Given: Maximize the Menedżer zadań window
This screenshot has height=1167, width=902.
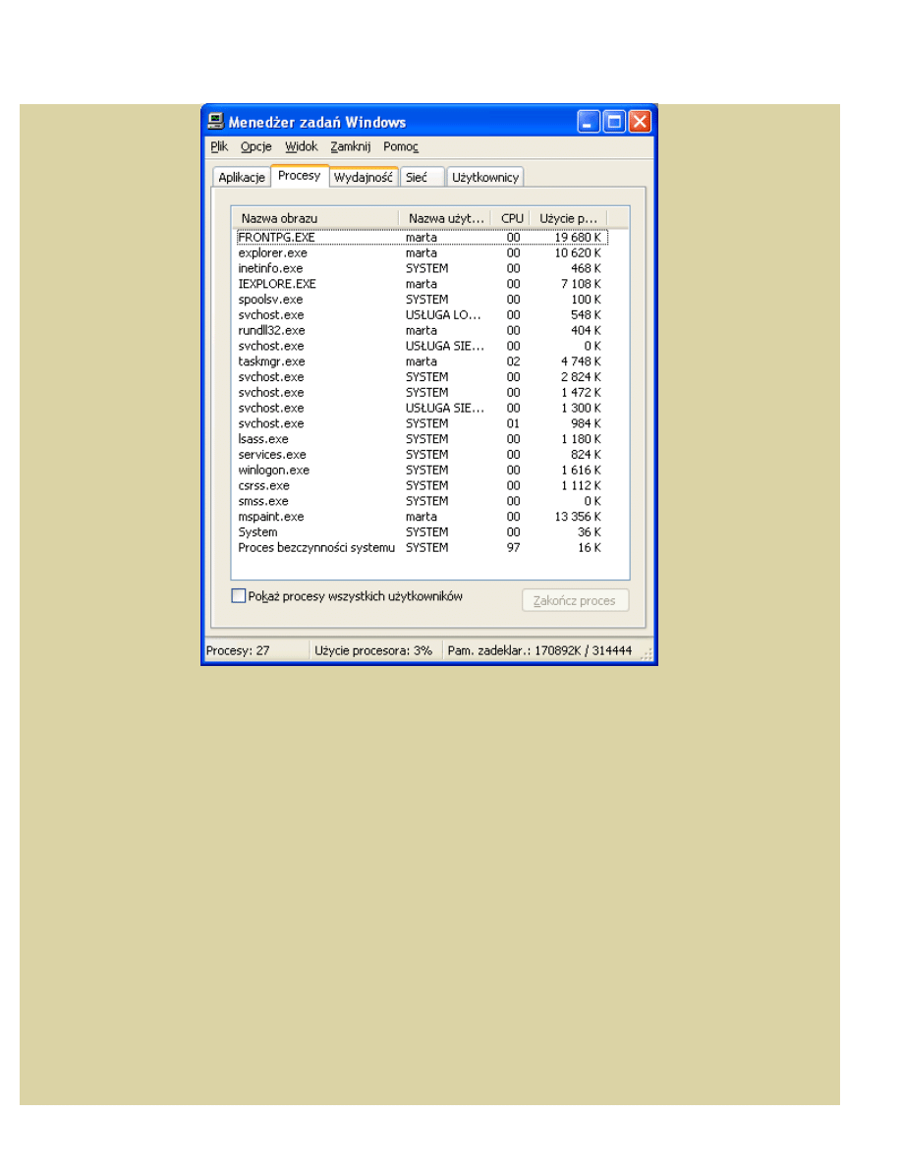Looking at the screenshot, I should click(614, 122).
